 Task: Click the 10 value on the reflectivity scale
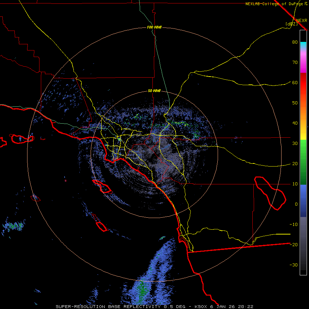pos(295,184)
